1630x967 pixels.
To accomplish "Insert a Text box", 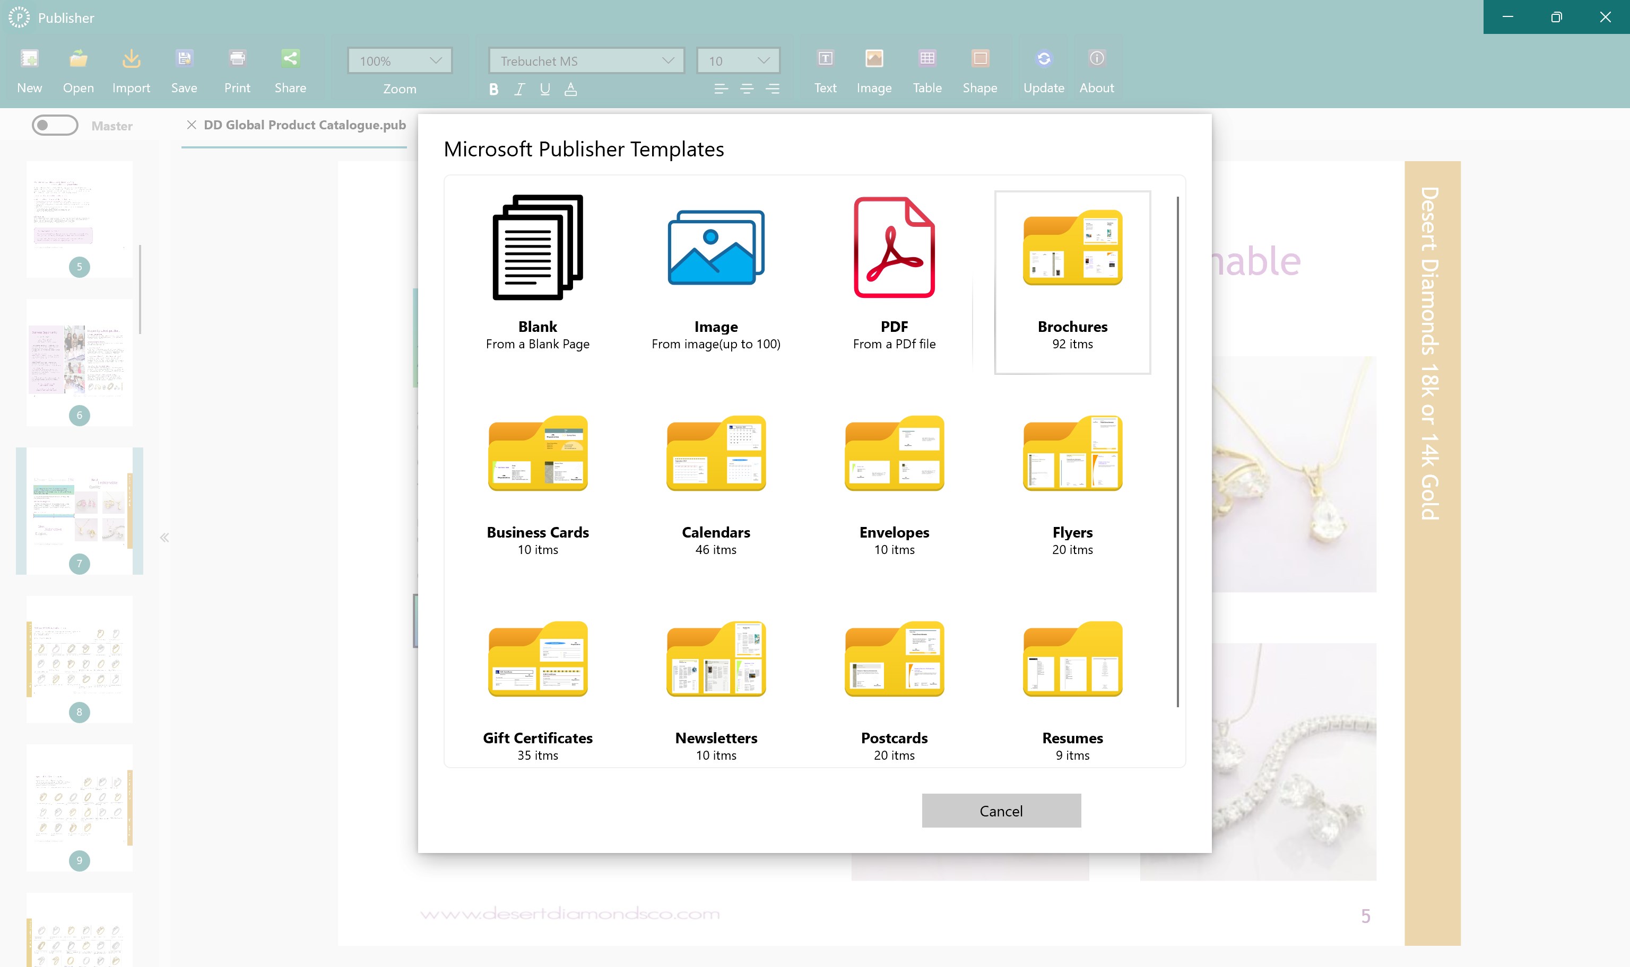I will click(x=825, y=68).
